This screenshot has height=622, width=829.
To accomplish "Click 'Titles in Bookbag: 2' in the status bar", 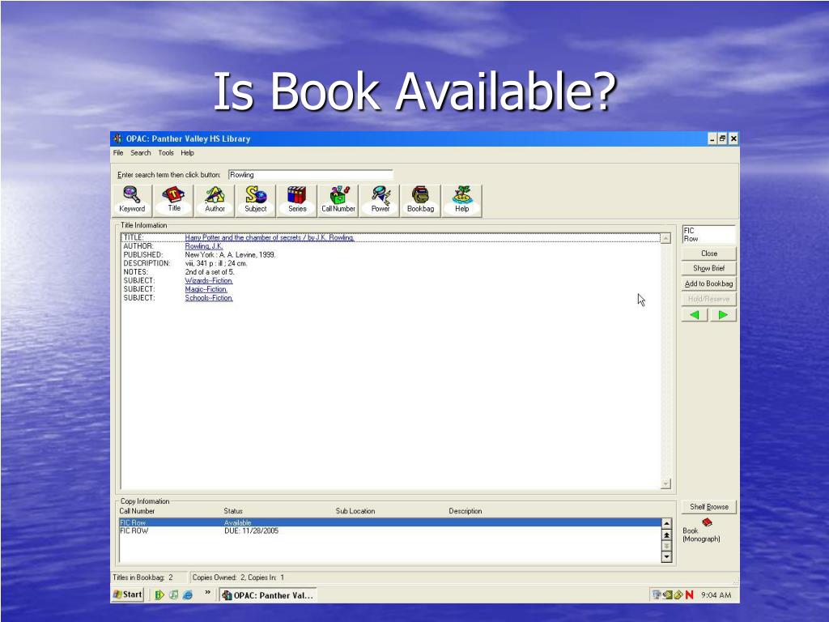I will 142,577.
